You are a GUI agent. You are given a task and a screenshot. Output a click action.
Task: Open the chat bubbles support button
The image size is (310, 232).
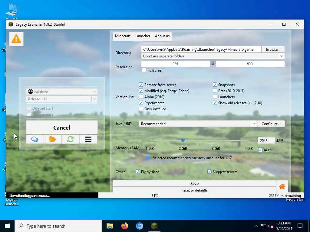point(35,139)
